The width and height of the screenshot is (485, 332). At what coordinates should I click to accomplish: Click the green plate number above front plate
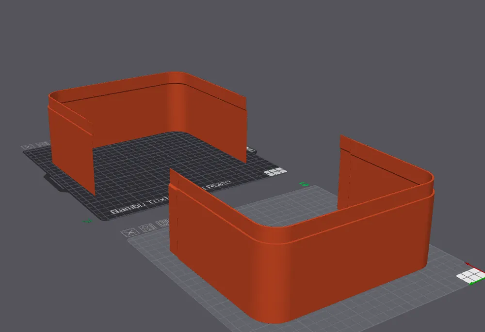305,184
